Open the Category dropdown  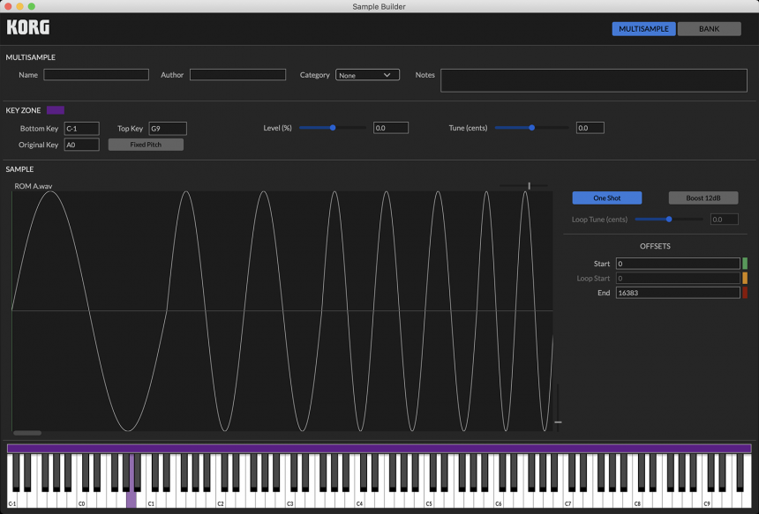[x=367, y=75]
